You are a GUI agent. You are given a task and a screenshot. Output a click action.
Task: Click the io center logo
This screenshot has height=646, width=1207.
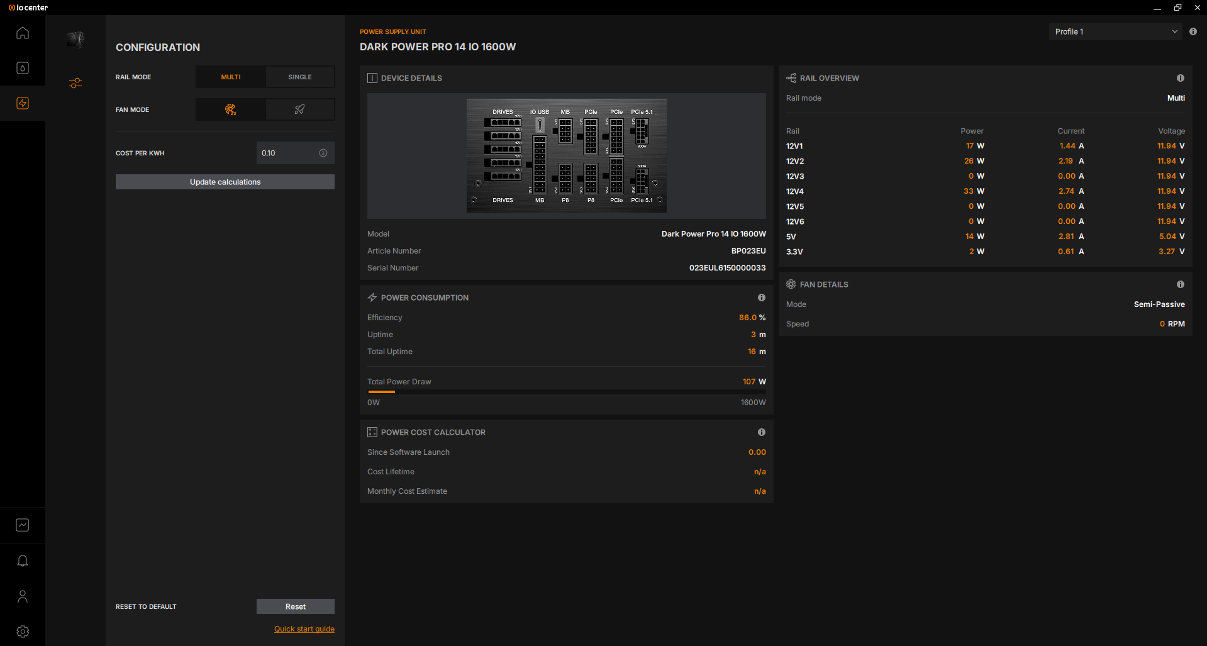pos(28,8)
